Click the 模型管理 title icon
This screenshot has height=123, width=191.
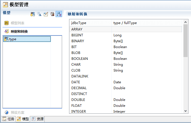click(5, 5)
